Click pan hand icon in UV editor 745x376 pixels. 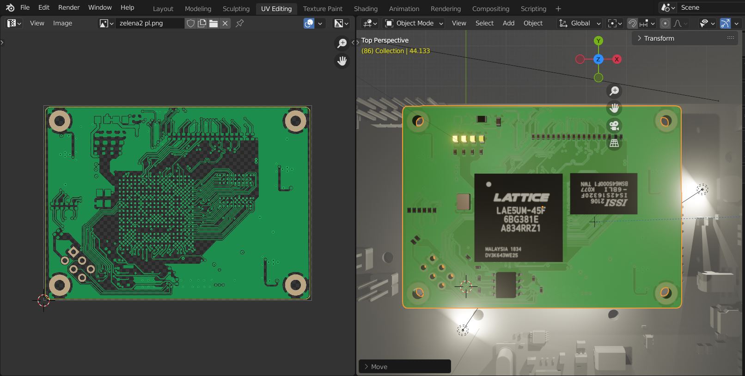click(x=342, y=61)
